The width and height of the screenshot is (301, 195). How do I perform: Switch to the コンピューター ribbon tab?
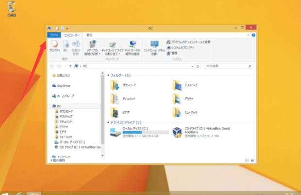[71, 35]
